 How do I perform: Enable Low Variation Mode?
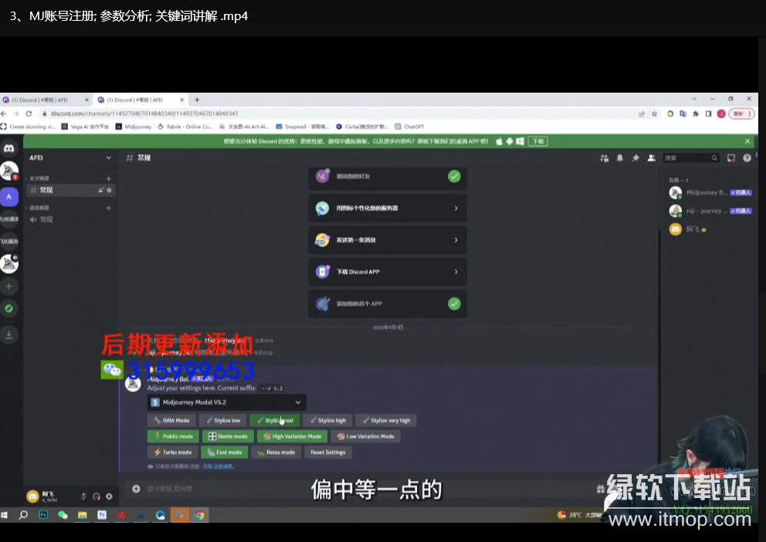(x=365, y=436)
